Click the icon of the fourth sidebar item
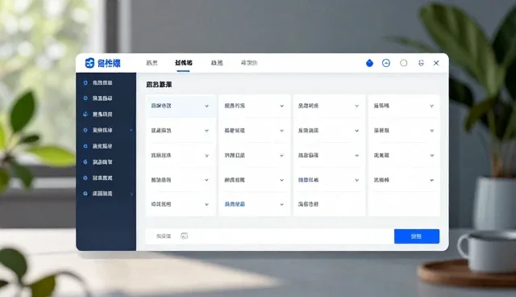This screenshot has width=516, height=297. click(85, 130)
